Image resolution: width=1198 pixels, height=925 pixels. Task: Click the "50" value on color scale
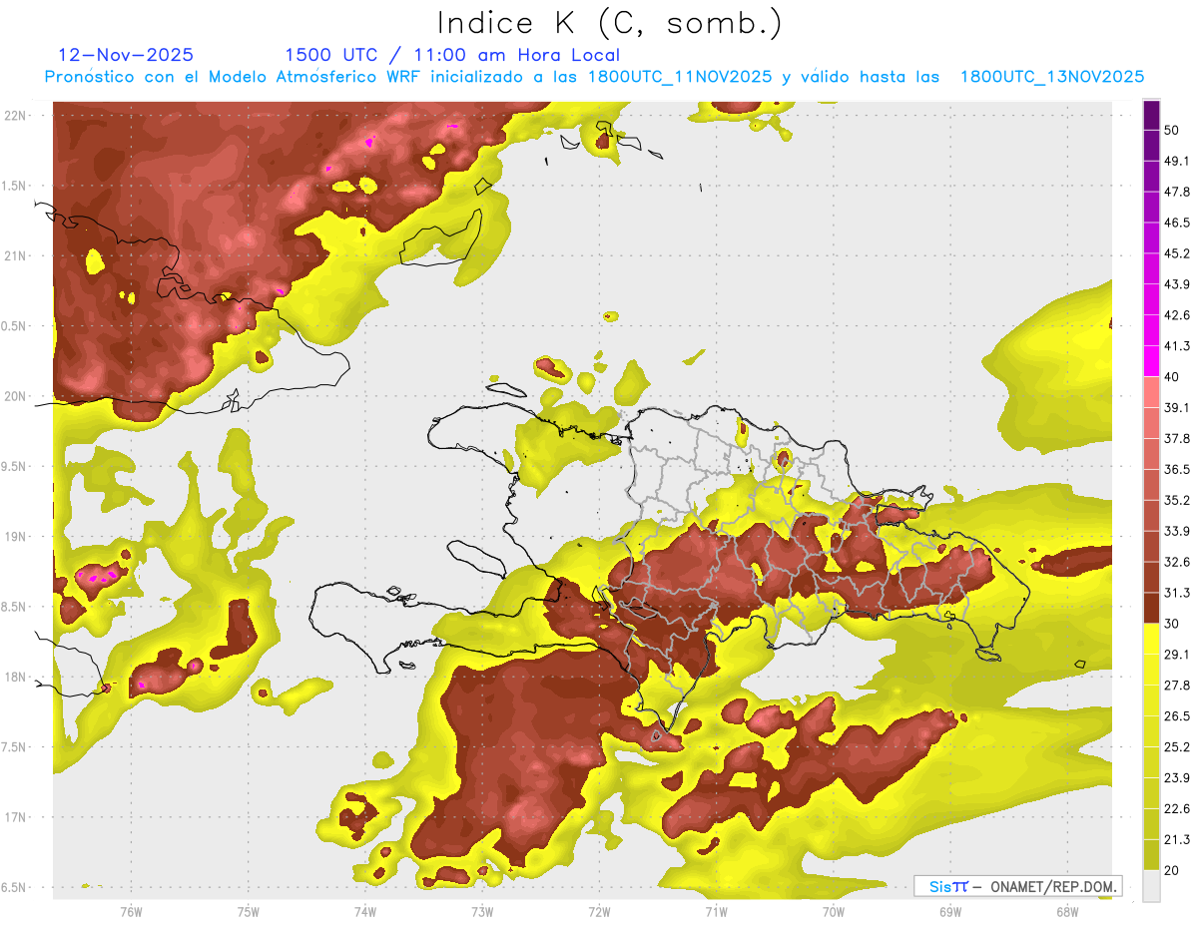pos(1172,131)
